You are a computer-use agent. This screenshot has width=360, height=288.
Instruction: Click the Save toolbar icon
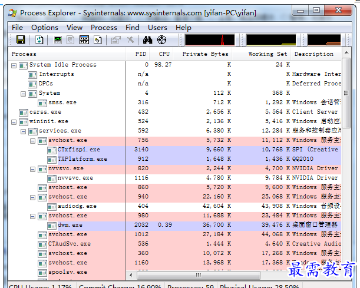pyautogui.click(x=21, y=40)
